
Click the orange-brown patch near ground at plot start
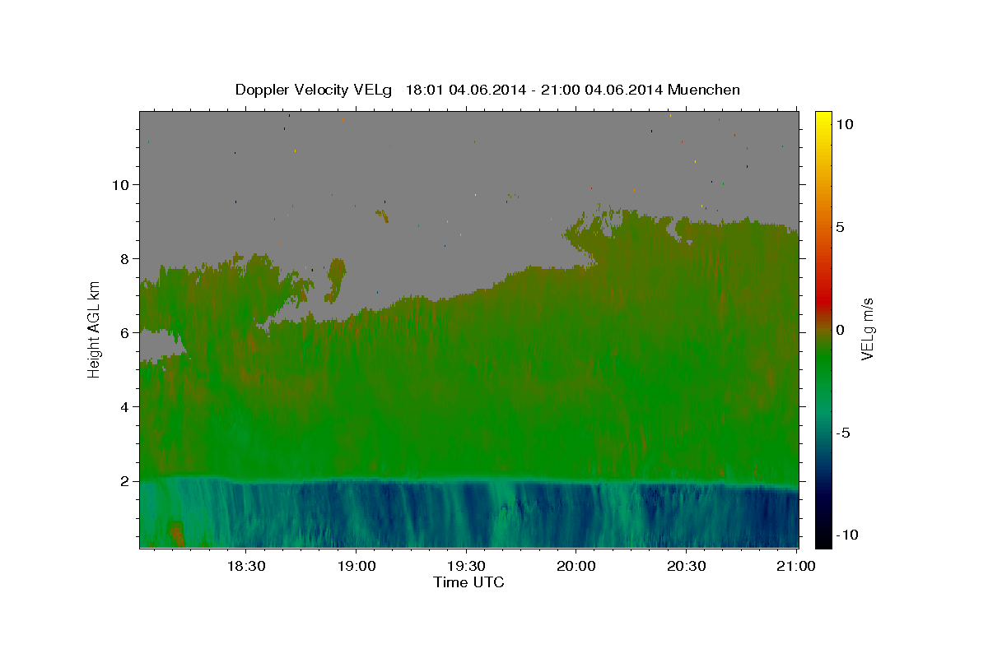point(175,533)
